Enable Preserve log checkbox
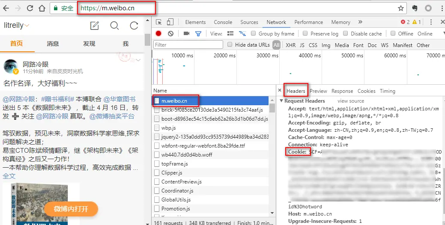 click(305, 33)
